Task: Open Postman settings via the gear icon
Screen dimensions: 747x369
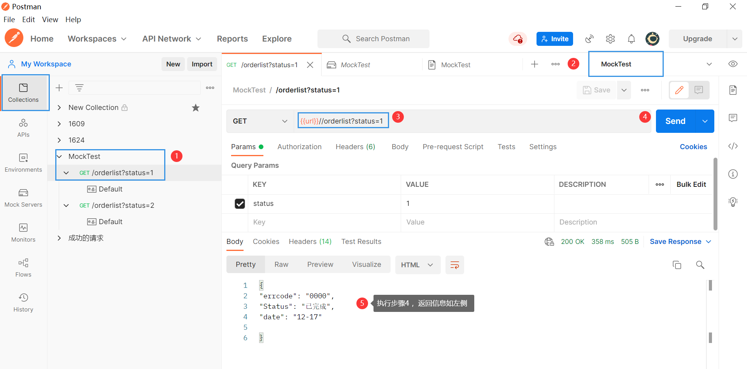Action: click(x=610, y=38)
